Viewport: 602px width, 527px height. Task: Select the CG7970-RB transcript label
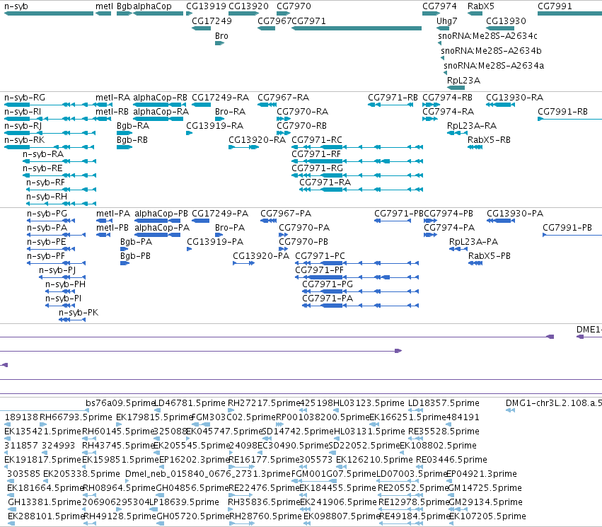click(x=302, y=126)
